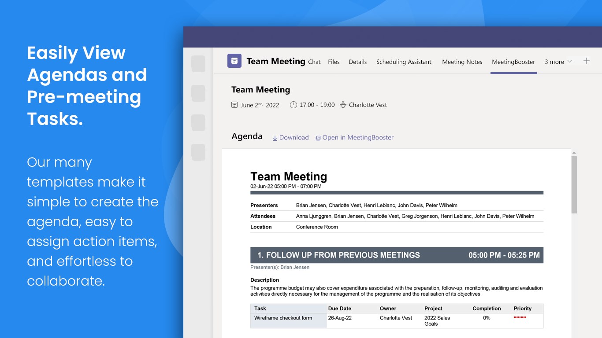This screenshot has width=602, height=338.
Task: Click the 'Charlotte Vest' owner cell
Action: point(396,318)
